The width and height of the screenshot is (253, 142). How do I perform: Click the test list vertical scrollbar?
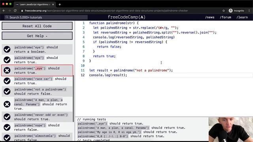[74, 98]
